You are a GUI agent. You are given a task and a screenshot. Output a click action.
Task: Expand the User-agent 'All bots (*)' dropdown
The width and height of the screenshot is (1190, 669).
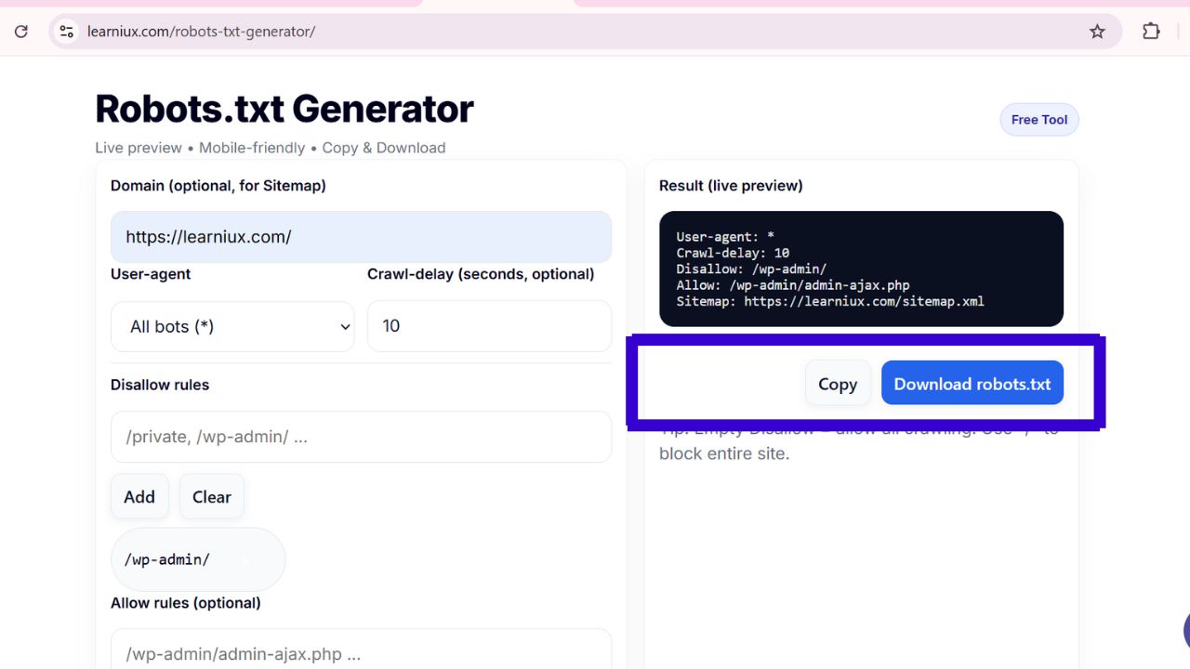232,326
